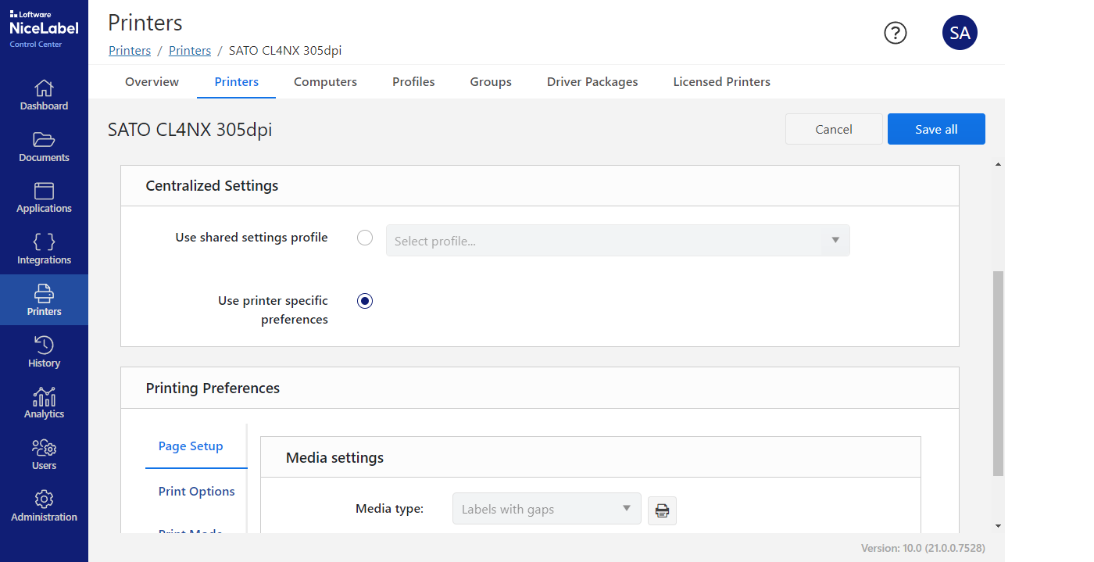The width and height of the screenshot is (1094, 562).
Task: Open the Media type dropdown
Action: (546, 509)
